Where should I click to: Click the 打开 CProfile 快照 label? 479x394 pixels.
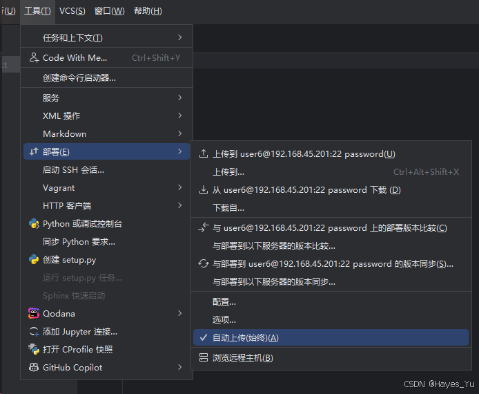click(x=77, y=349)
